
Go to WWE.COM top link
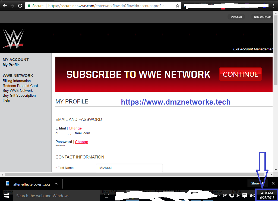(x=236, y=17)
